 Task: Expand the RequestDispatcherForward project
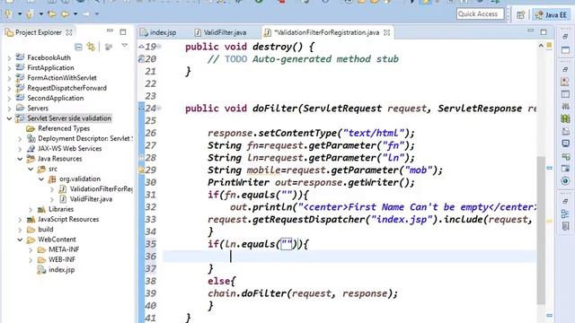(9, 88)
